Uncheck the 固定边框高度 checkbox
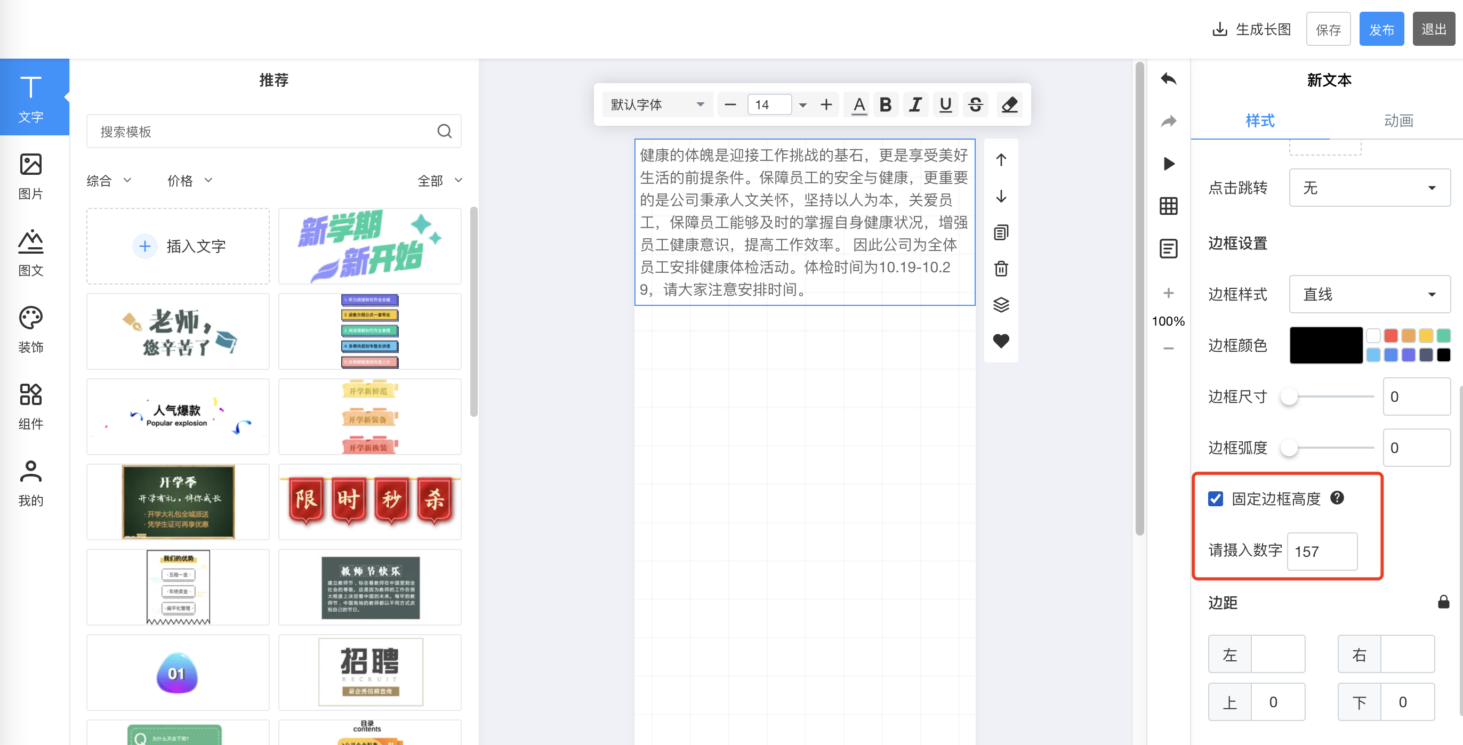 [x=1216, y=499]
